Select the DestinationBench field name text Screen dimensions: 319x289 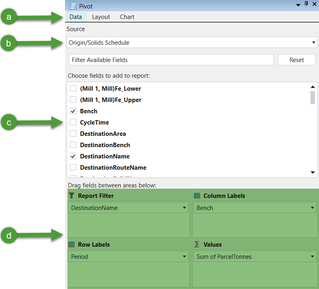click(105, 145)
